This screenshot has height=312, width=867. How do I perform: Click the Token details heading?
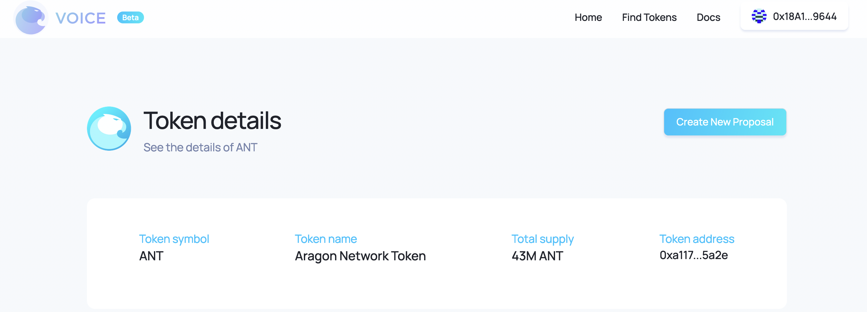pos(212,121)
